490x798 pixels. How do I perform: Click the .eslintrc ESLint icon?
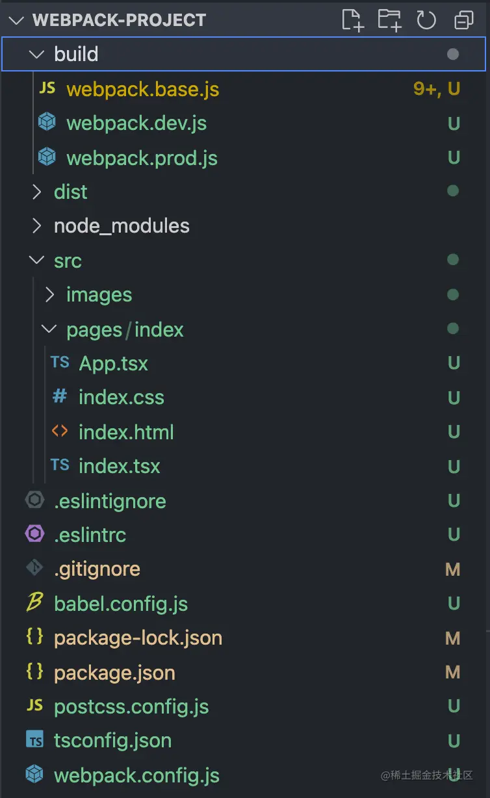[34, 534]
